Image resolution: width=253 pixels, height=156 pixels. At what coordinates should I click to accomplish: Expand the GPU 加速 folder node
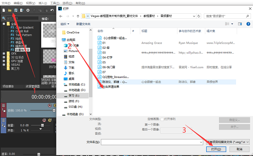click(4, 61)
